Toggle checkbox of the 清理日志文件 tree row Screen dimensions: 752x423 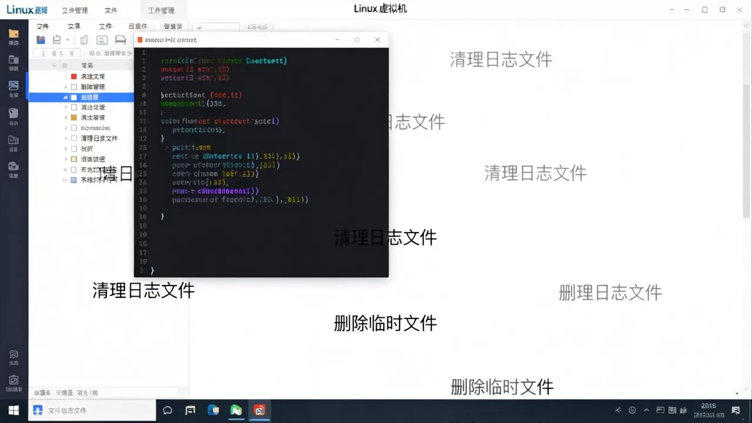point(73,138)
